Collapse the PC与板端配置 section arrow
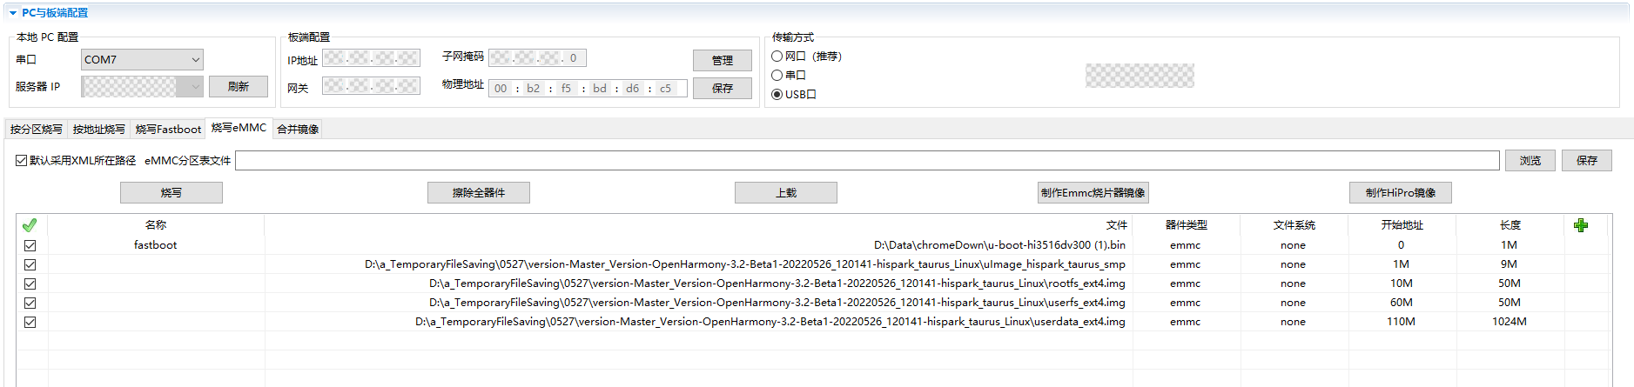The image size is (1634, 387). pos(12,13)
